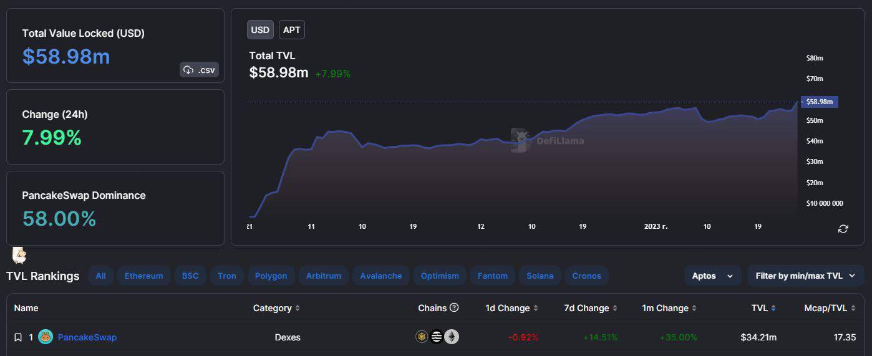Open the PancakeSwap protocol link
872x356 pixels.
87,337
